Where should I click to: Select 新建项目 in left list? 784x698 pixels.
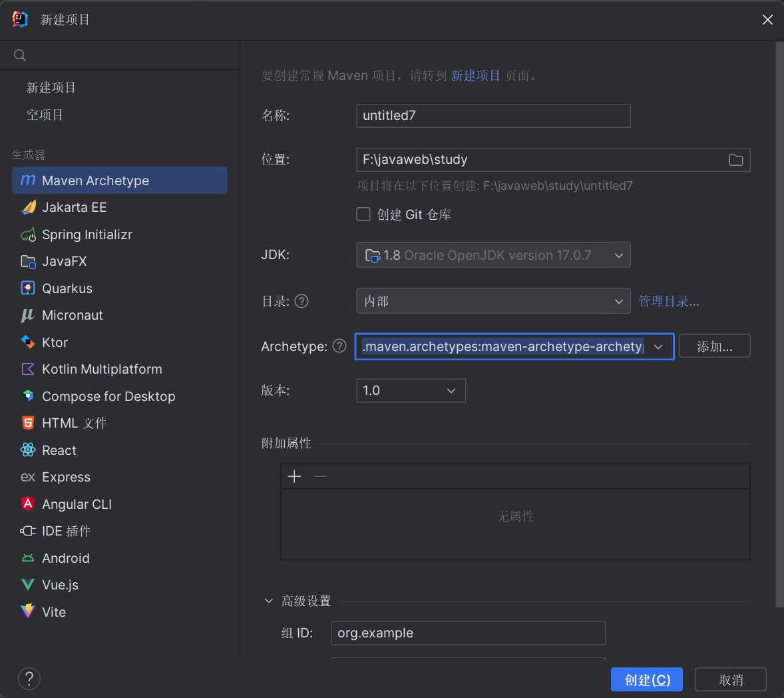point(51,87)
